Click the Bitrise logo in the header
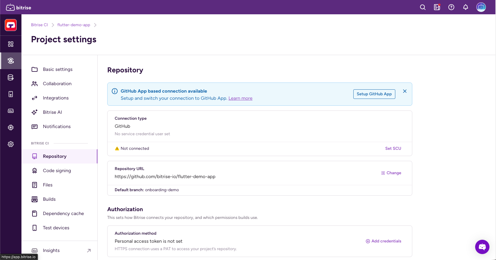This screenshot has height=260, width=496. [x=18, y=7]
